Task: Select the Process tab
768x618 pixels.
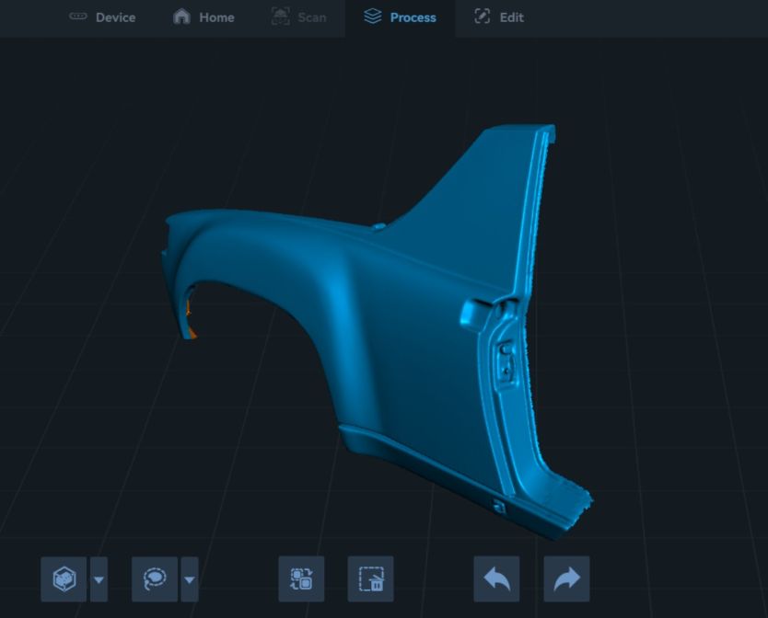Action: [x=400, y=17]
